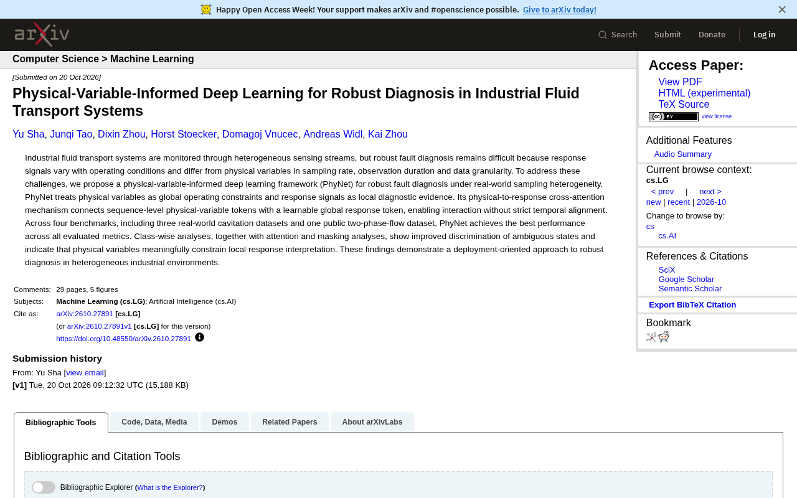This screenshot has height=498, width=797.
Task: Open the Creative Commons BY license badge
Action: pos(674,116)
